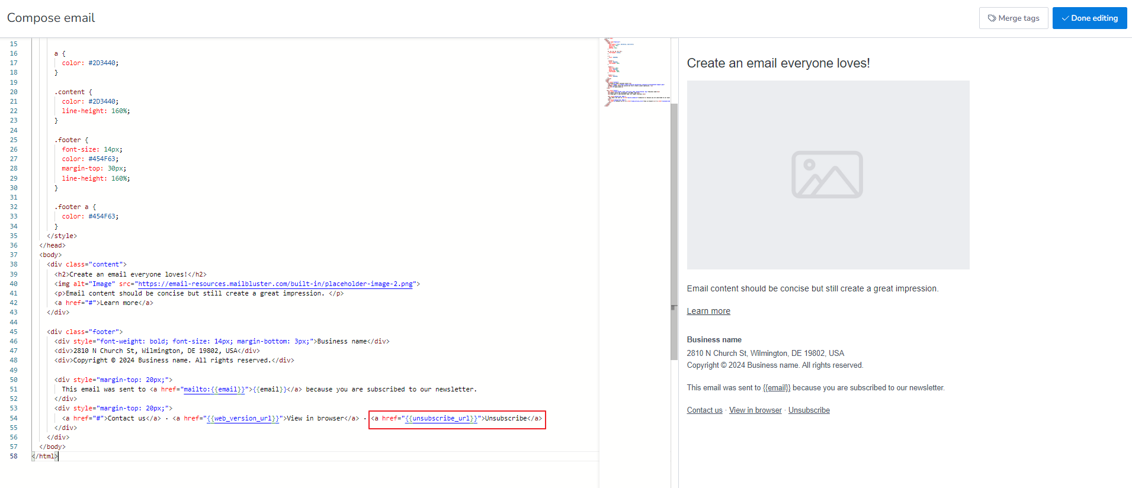
Task: Place cursor on the <h2> heading code line
Action: pos(130,274)
